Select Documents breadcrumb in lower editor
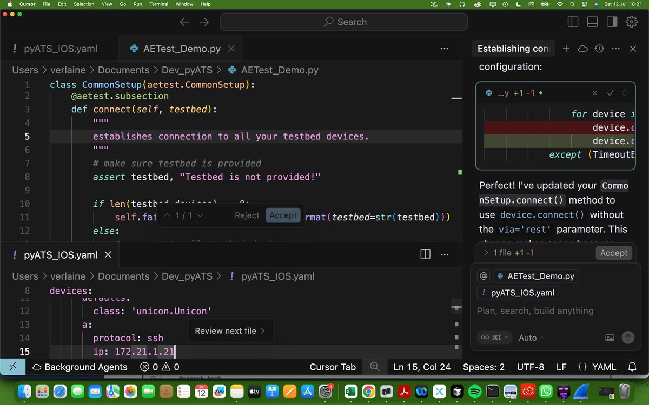Viewport: 649px width, 405px height. click(x=123, y=276)
